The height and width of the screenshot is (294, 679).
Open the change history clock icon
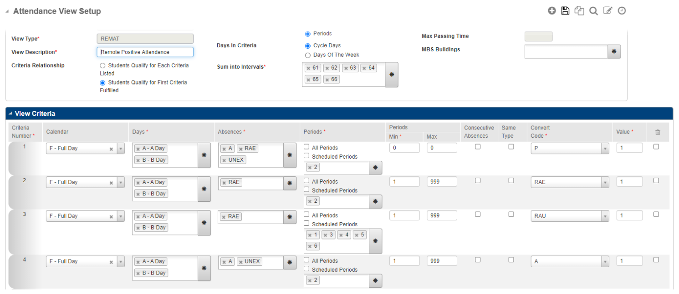click(622, 11)
